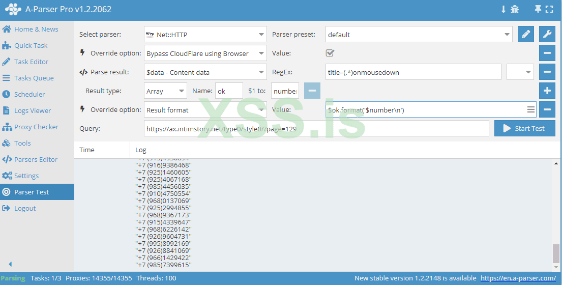The width and height of the screenshot is (562, 285).
Task: Click new stable version available notice
Action: click(416, 278)
